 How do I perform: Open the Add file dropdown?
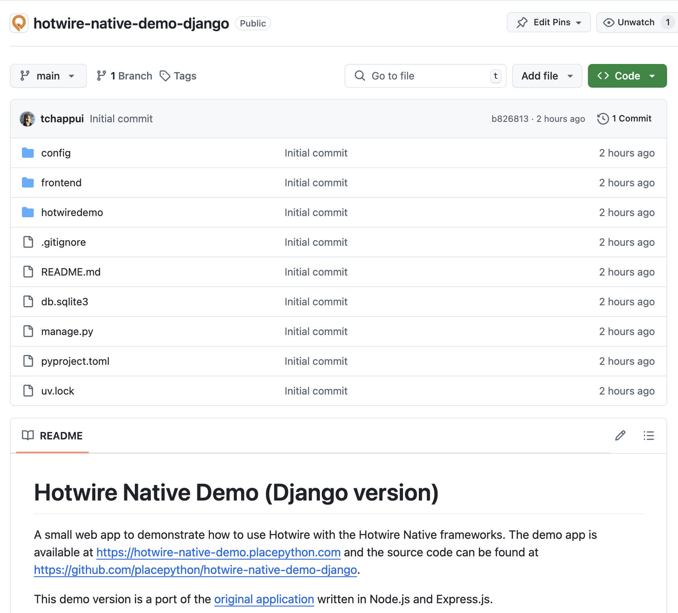[x=547, y=76]
